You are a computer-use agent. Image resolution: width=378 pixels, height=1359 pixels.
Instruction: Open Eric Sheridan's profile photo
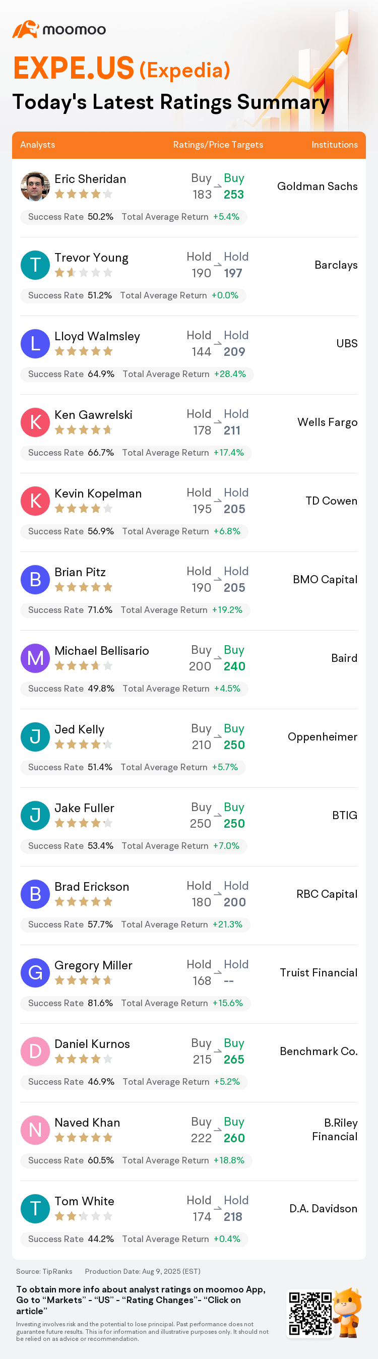[35, 186]
